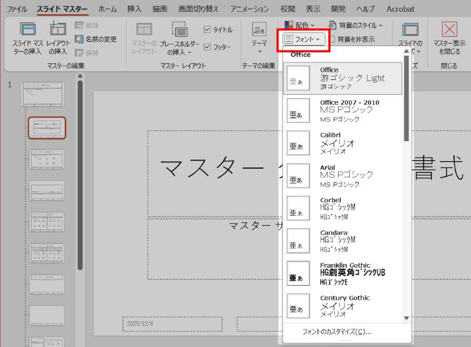Select the second slide layout thumbnail

point(47,127)
